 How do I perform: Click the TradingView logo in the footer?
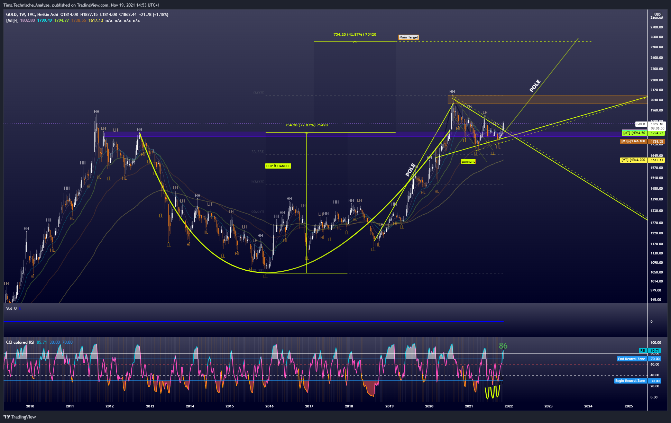pos(20,417)
